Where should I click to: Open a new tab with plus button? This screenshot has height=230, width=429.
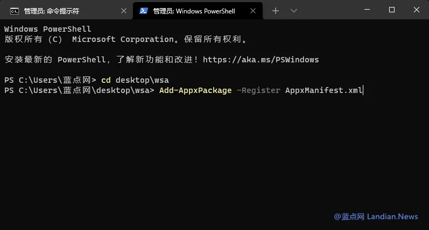click(x=276, y=11)
